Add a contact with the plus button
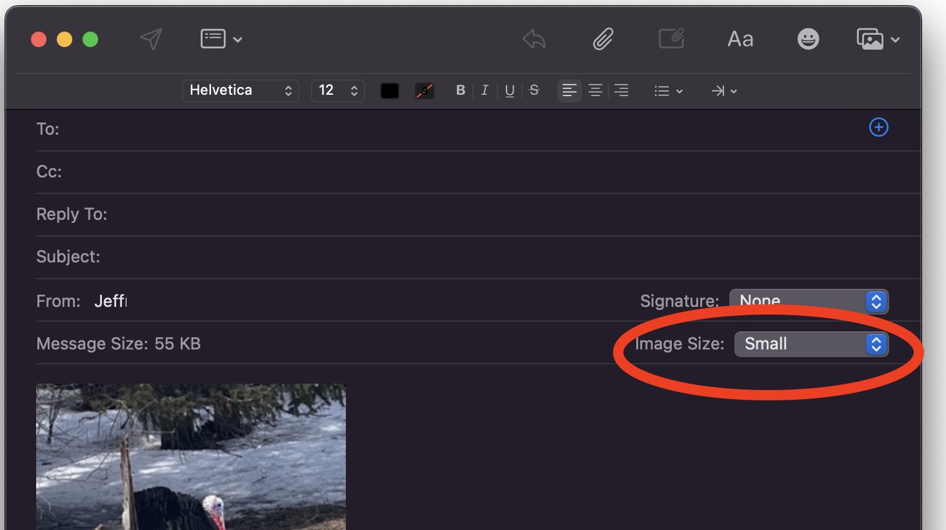Viewport: 946px width, 530px height. [878, 128]
